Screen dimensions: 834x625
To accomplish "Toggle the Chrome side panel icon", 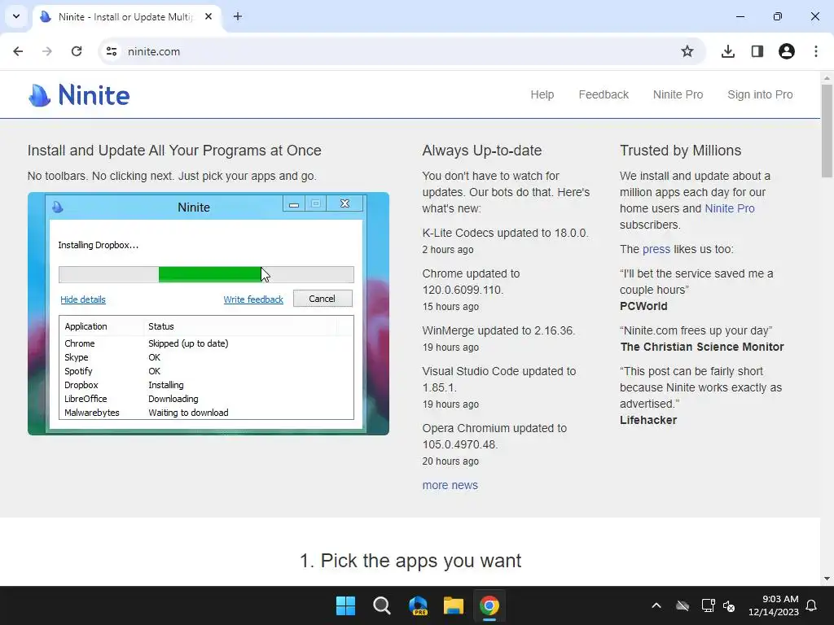I will coord(757,51).
